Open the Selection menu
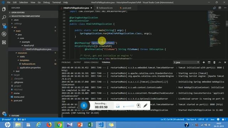This screenshot has width=228, height=128. coord(24,2)
